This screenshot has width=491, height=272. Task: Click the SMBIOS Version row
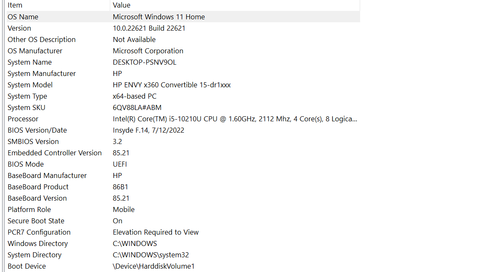(x=183, y=141)
